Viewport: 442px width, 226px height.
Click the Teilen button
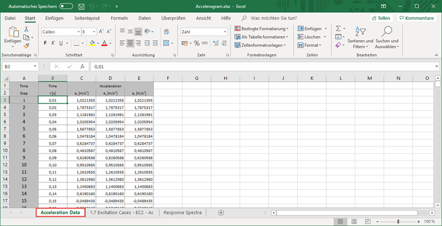click(381, 18)
